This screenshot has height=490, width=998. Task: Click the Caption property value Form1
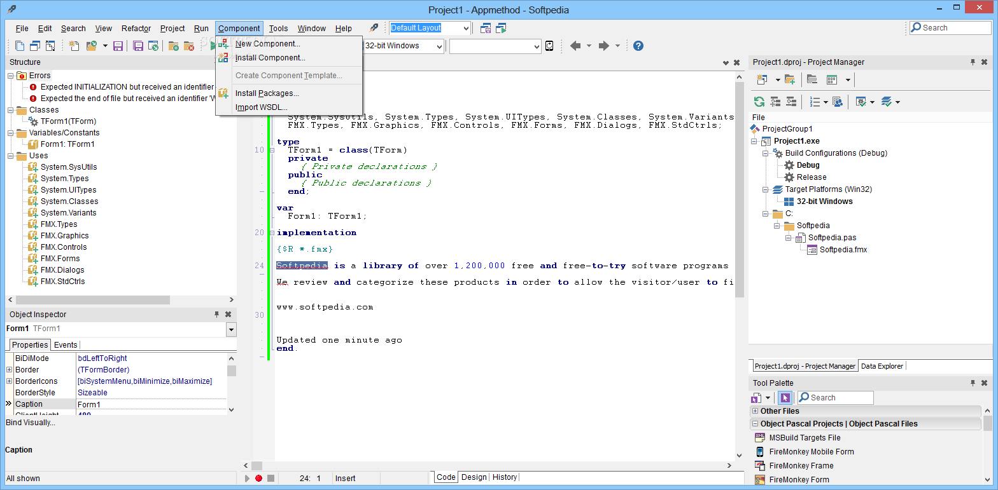151,404
